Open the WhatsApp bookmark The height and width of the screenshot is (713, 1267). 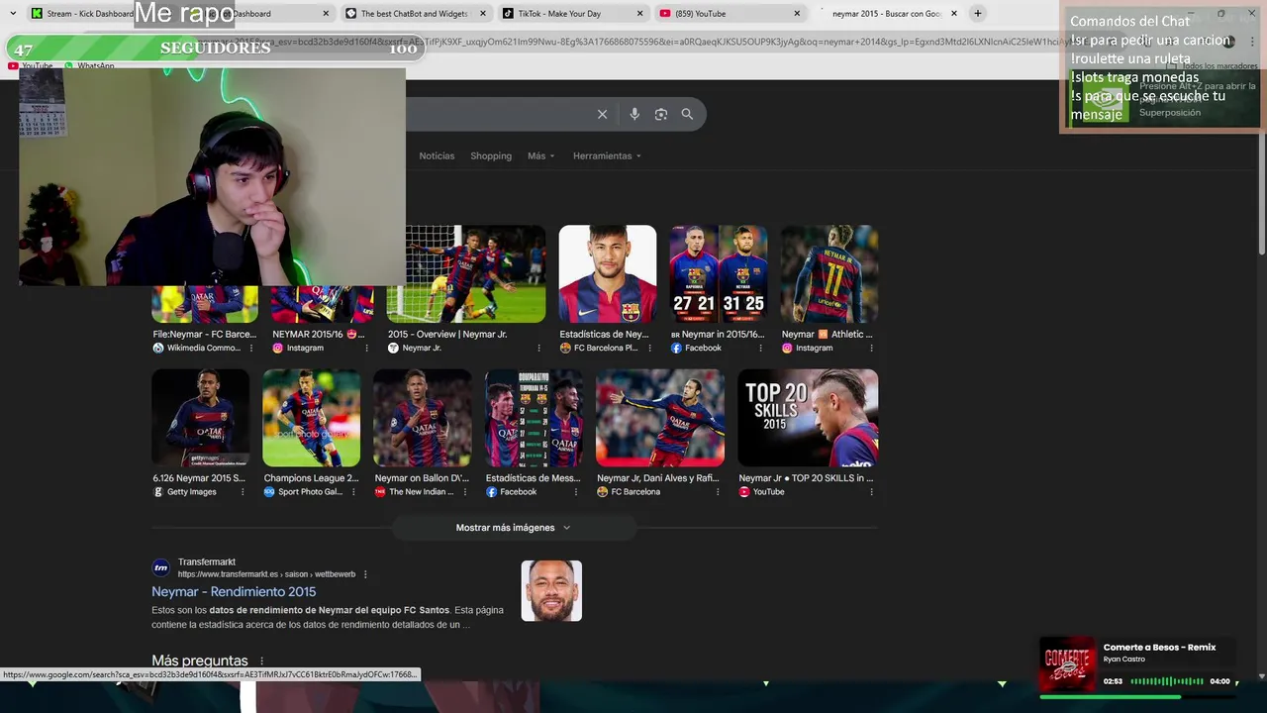[90, 66]
